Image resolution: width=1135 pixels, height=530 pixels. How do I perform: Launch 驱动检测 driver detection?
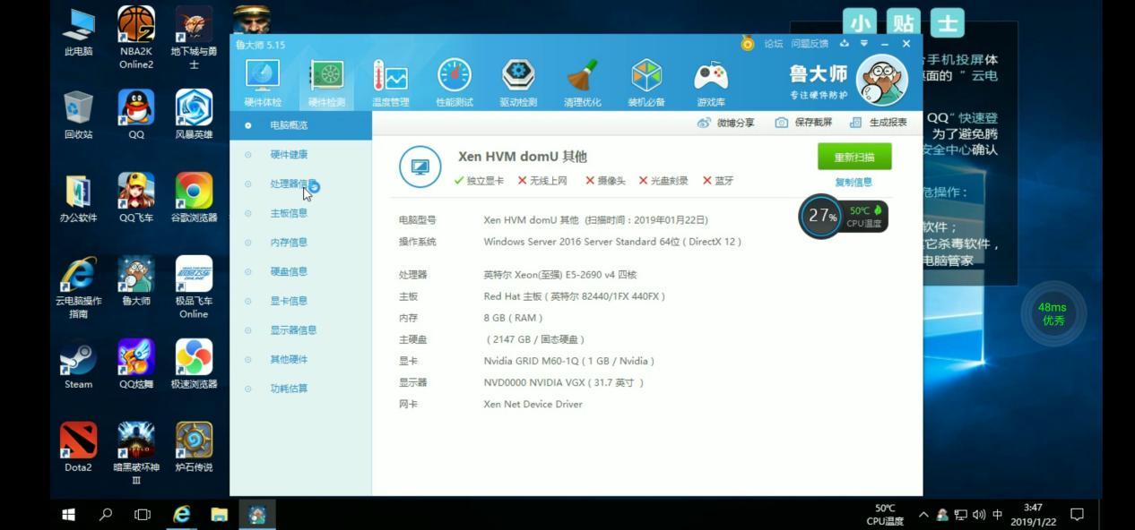click(x=518, y=81)
